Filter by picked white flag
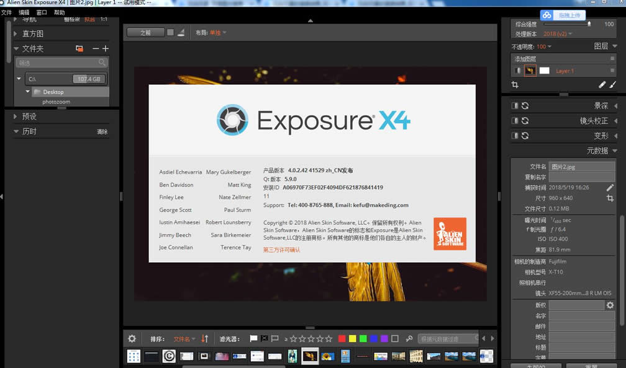This screenshot has height=368, width=626. tap(253, 338)
